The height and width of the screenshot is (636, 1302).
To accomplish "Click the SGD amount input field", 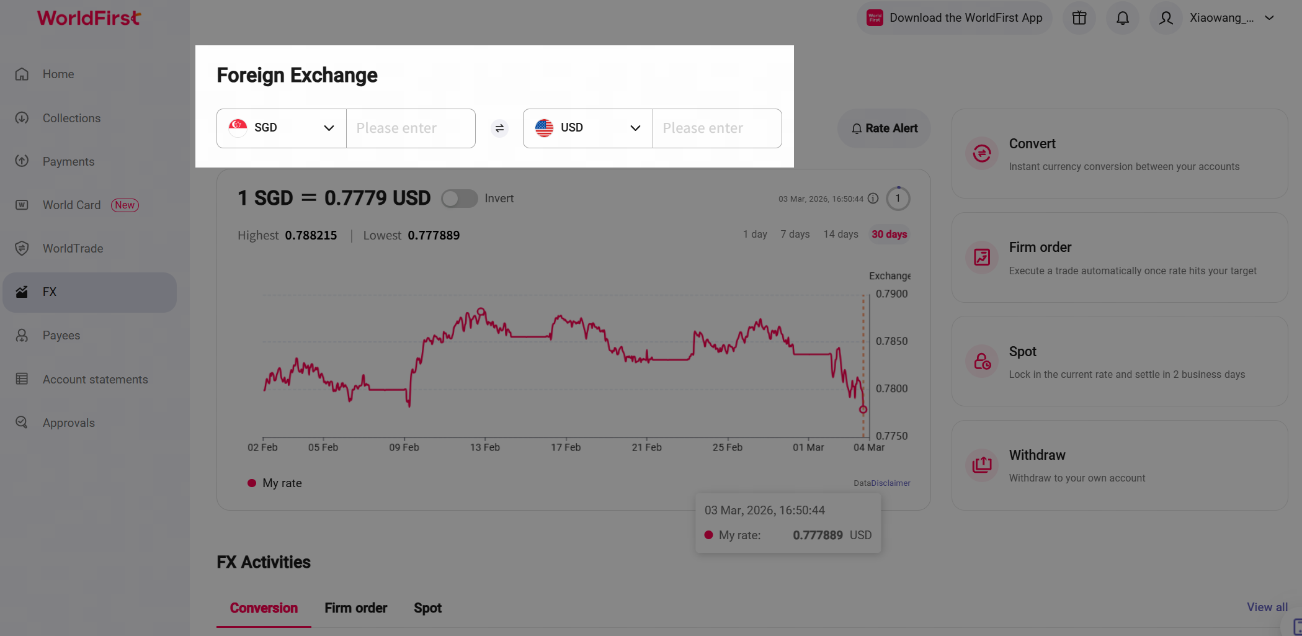I will 411,128.
